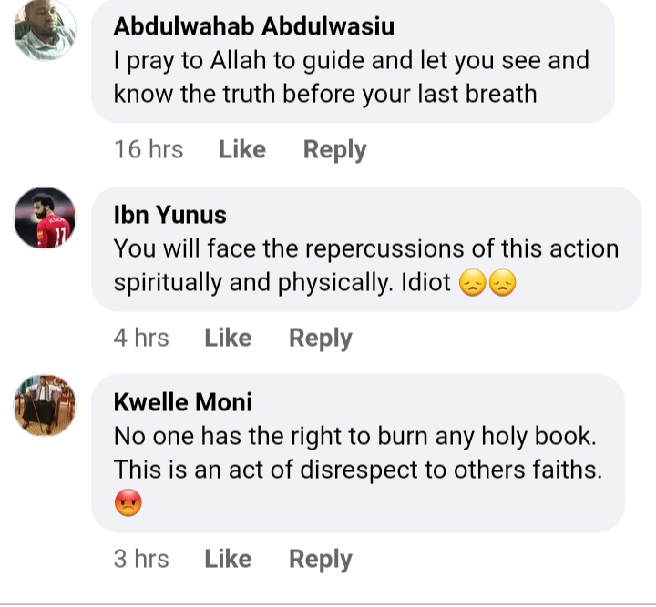
Task: Reply to Abdulwahab Abdulwasiu's comment
Action: coord(334,149)
